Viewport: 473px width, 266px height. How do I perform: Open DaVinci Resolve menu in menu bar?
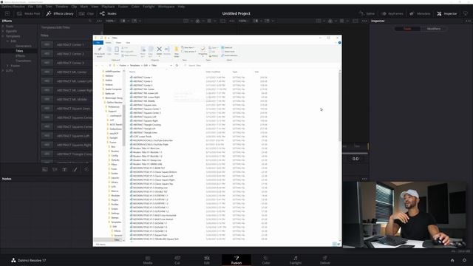point(13,7)
